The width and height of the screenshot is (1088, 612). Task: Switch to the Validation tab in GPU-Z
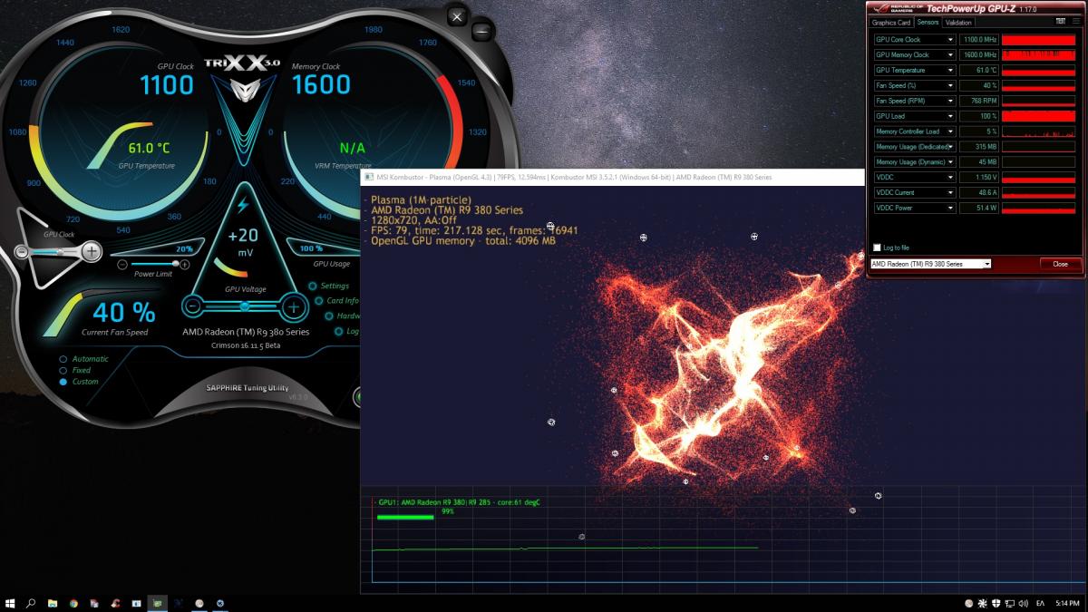pyautogui.click(x=958, y=23)
